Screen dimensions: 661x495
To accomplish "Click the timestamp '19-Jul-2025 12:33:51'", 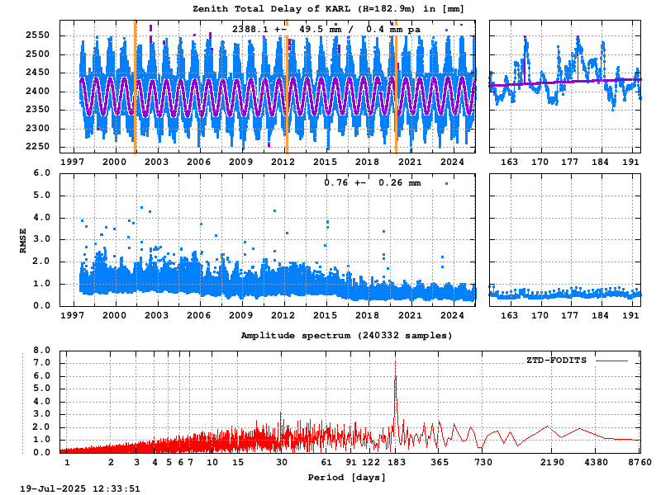I will pos(80,488).
